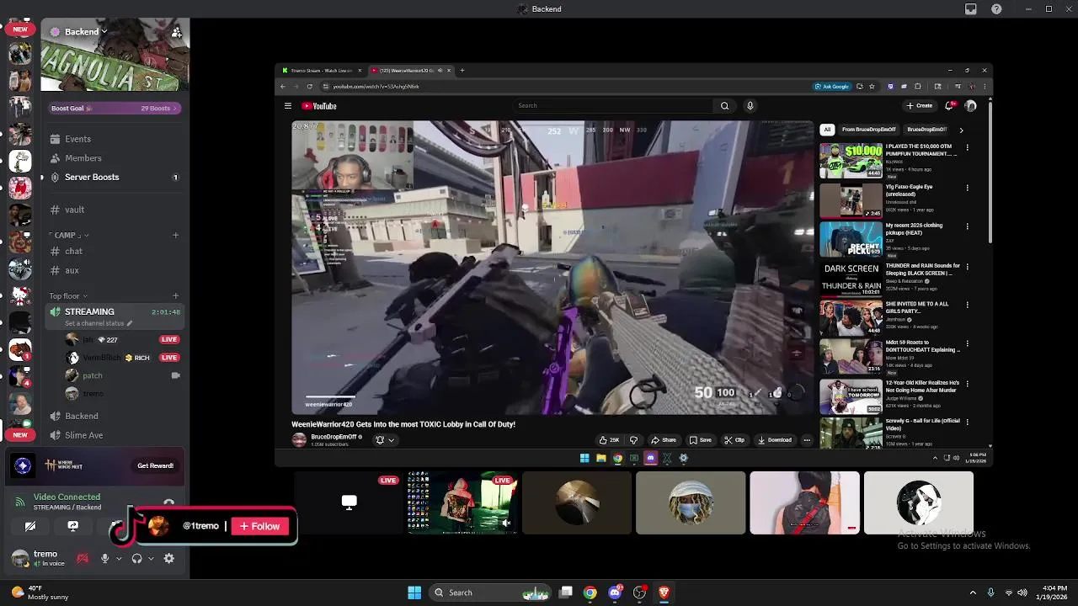Click Download button under video

point(775,439)
